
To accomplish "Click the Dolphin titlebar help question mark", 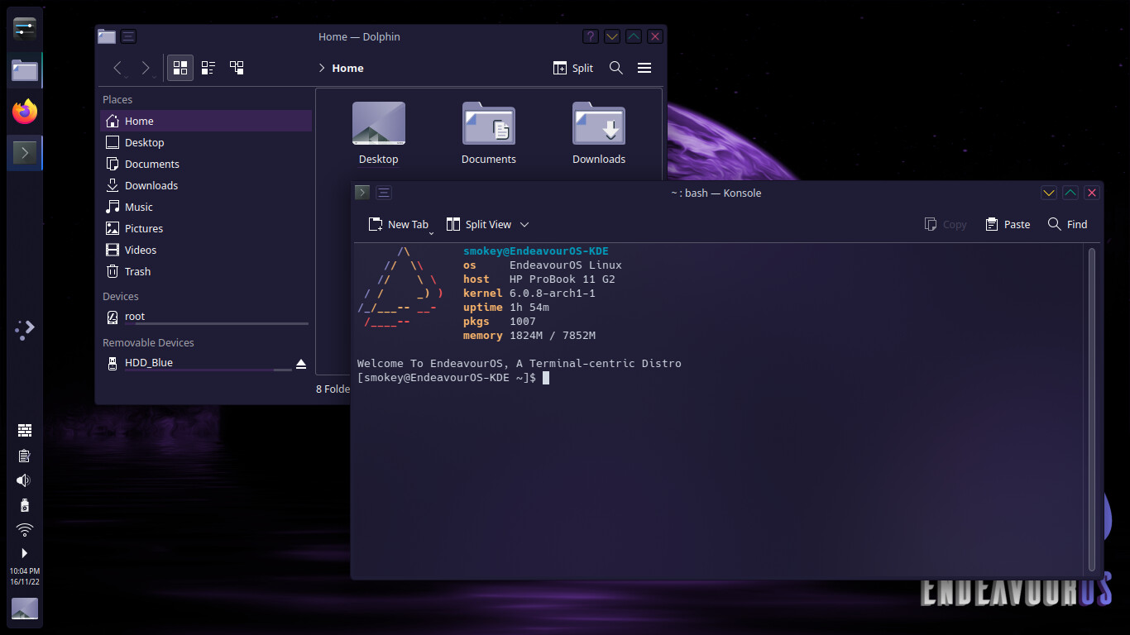I will click(x=590, y=36).
